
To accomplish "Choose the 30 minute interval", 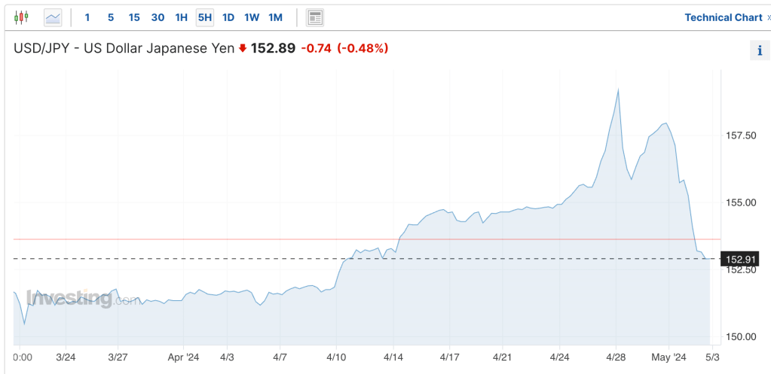I will (x=158, y=17).
